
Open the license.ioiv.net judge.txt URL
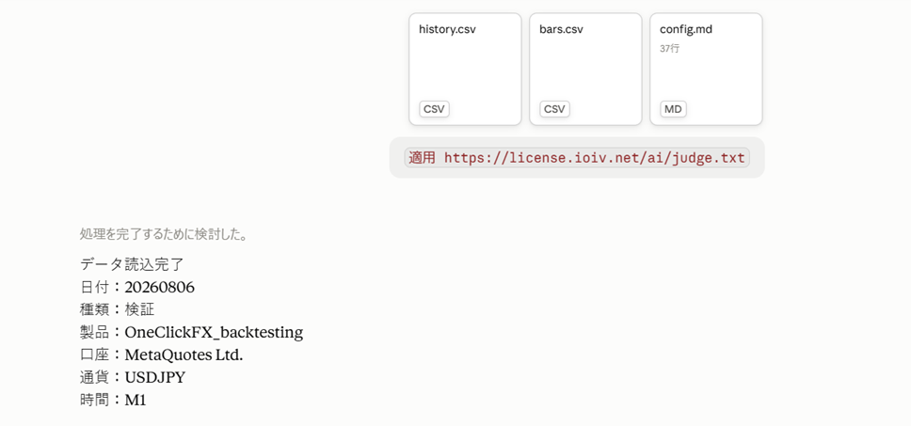point(595,158)
